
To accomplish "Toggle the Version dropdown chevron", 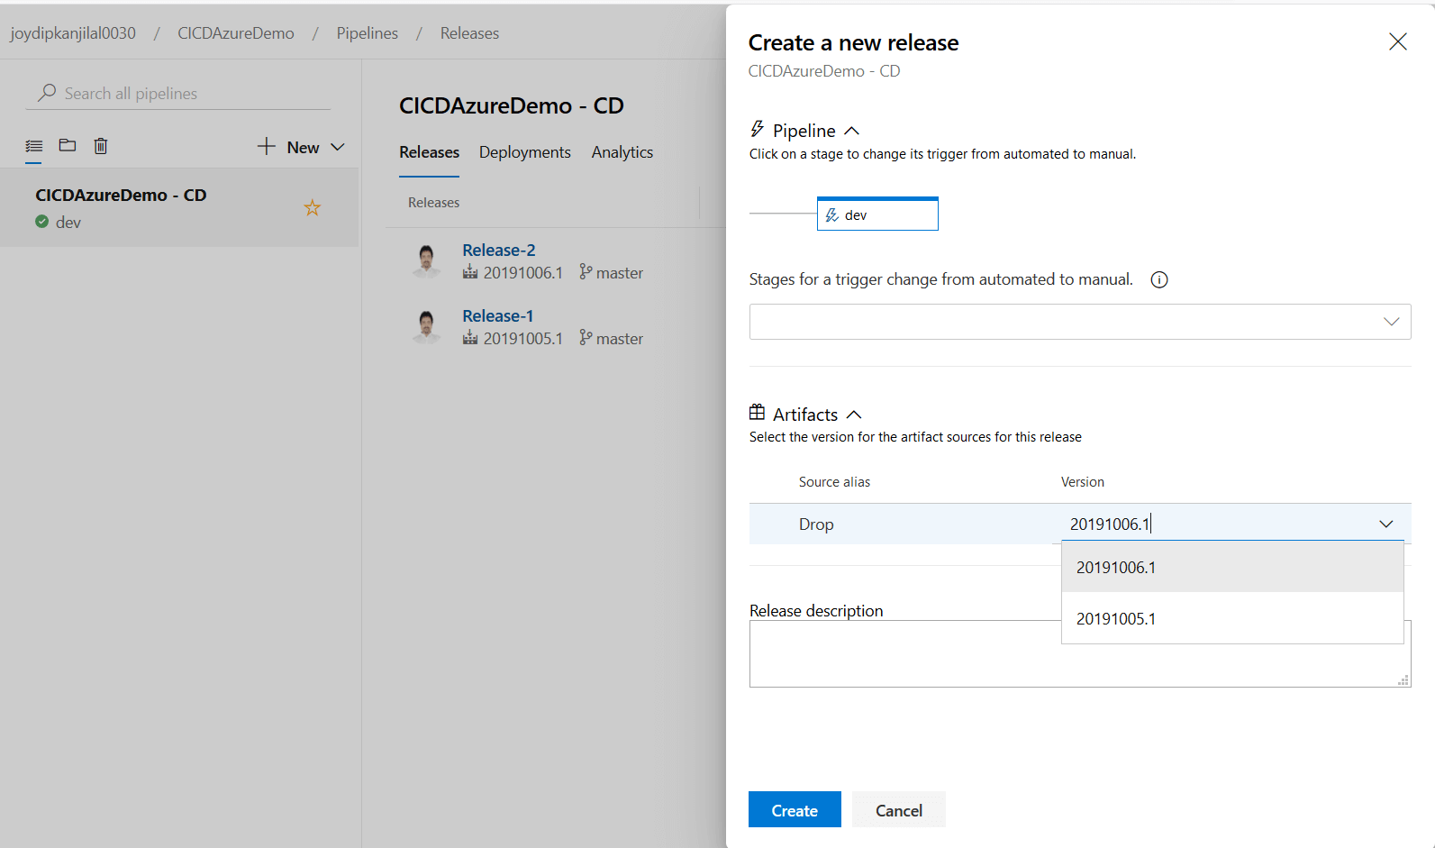I will point(1386,524).
